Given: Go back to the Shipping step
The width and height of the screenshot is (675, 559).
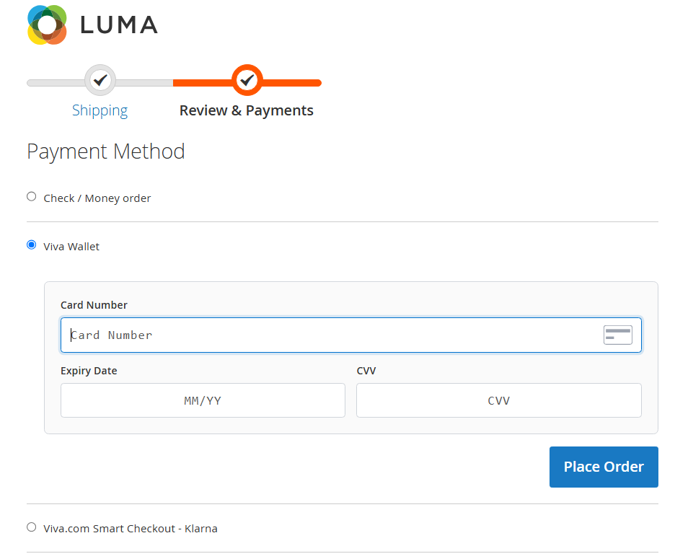Looking at the screenshot, I should coord(100,110).
